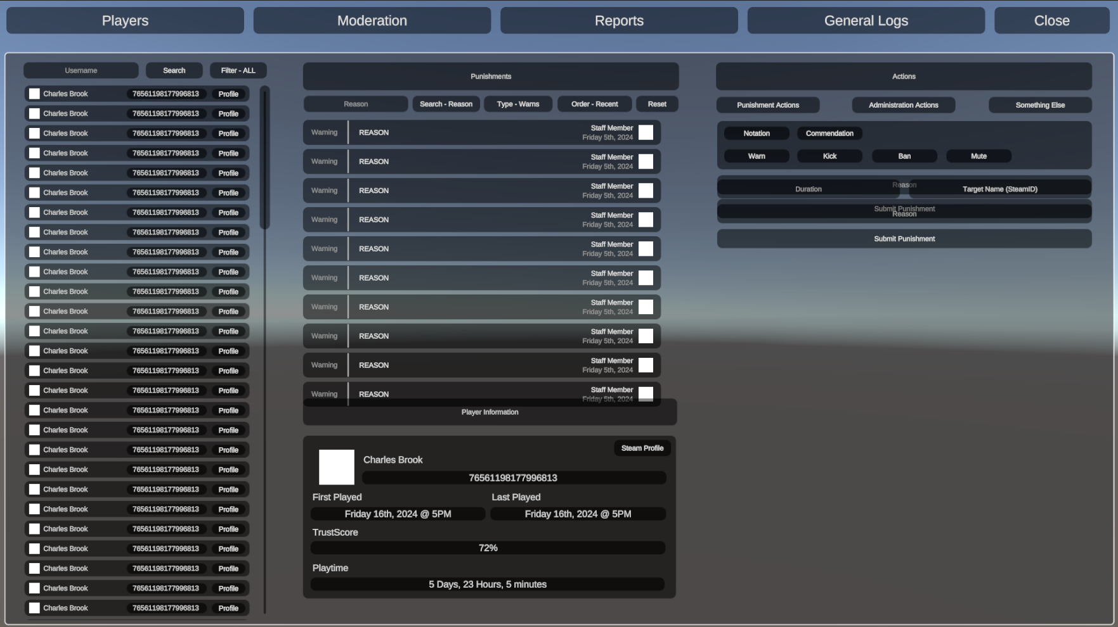Screen dimensions: 1118x627
Task: Select the Warn punishment type
Action: click(757, 156)
